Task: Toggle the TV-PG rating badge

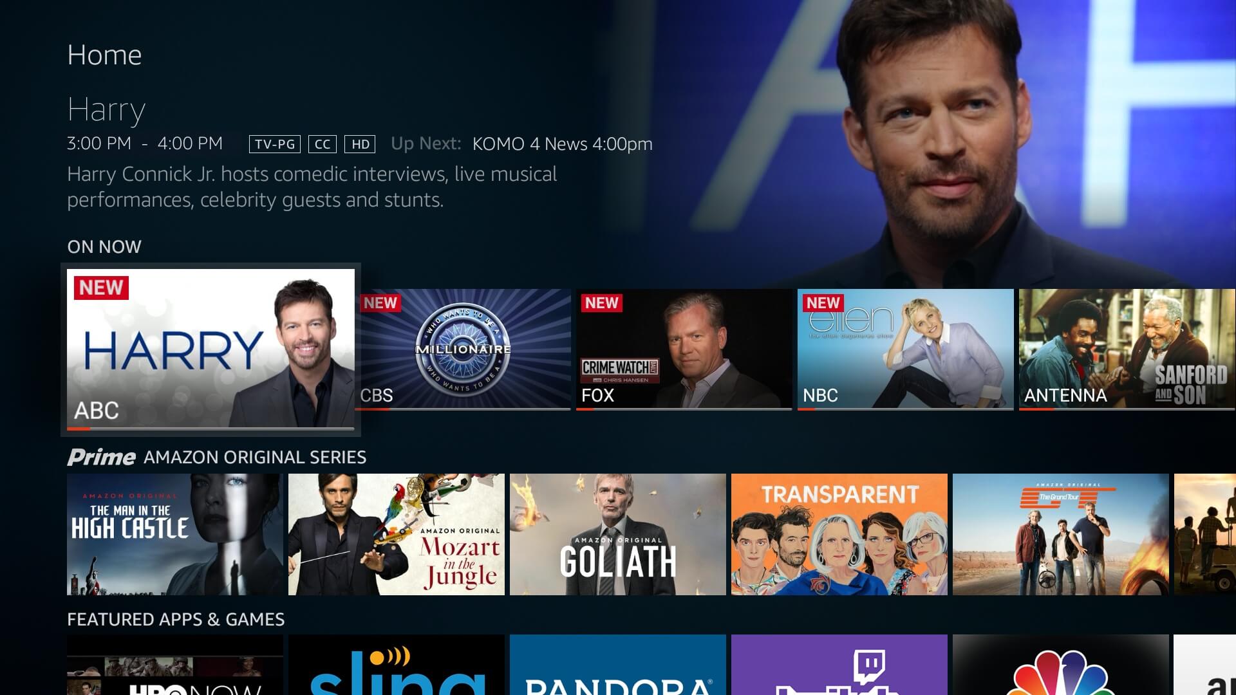Action: (x=274, y=144)
